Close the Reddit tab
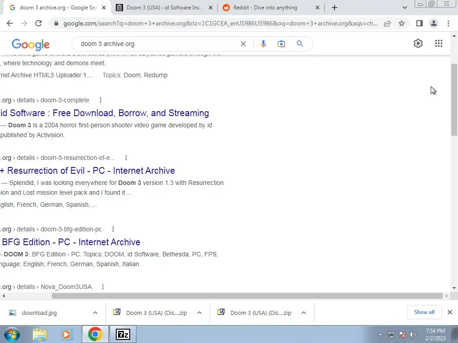458x343 pixels. (x=318, y=8)
